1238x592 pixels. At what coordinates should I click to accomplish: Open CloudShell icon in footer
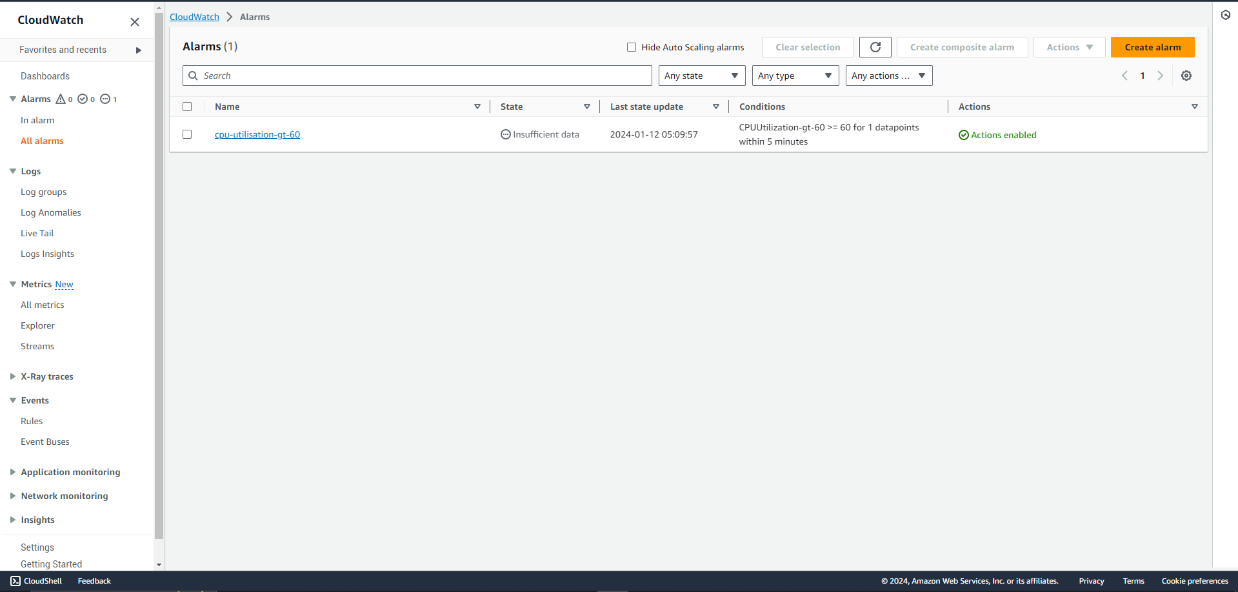(15, 581)
